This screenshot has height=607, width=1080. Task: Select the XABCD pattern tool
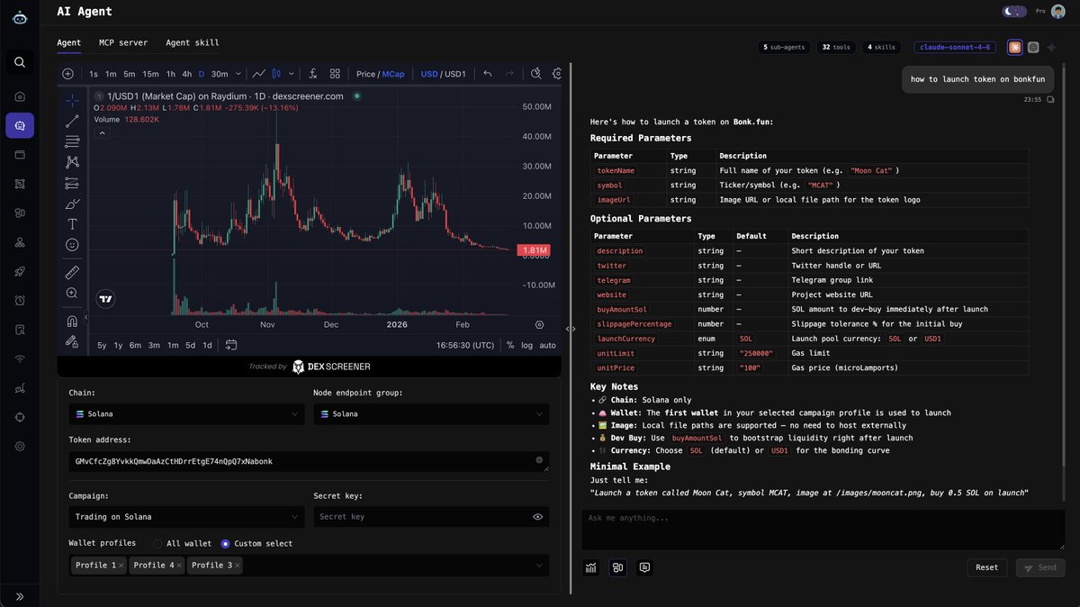72,162
